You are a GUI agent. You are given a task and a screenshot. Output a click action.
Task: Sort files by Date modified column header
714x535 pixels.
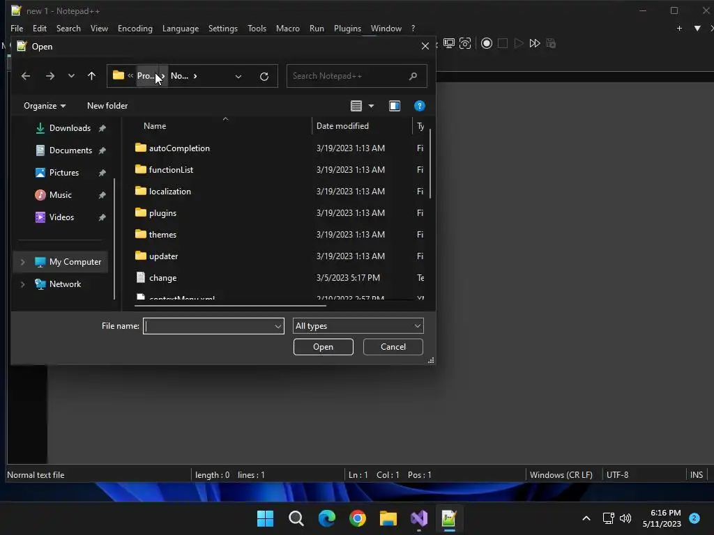tap(342, 126)
